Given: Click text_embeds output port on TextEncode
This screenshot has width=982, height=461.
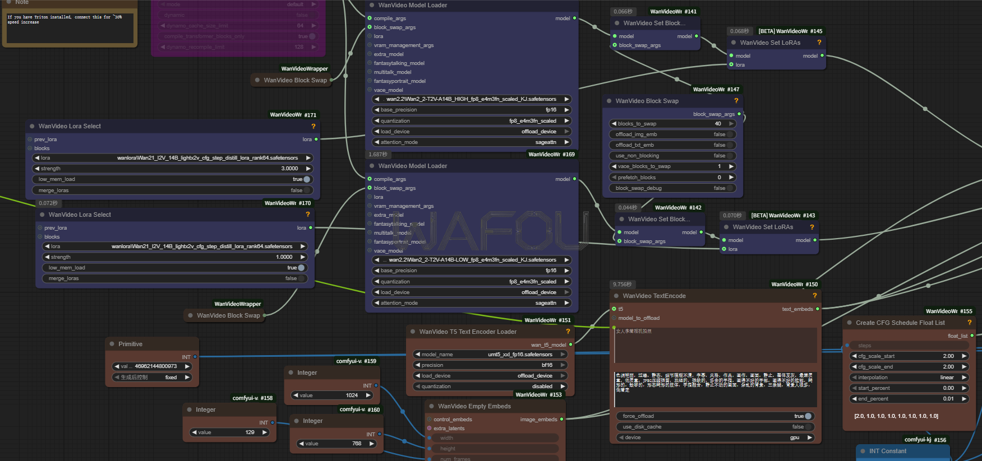Looking at the screenshot, I should click(x=817, y=309).
